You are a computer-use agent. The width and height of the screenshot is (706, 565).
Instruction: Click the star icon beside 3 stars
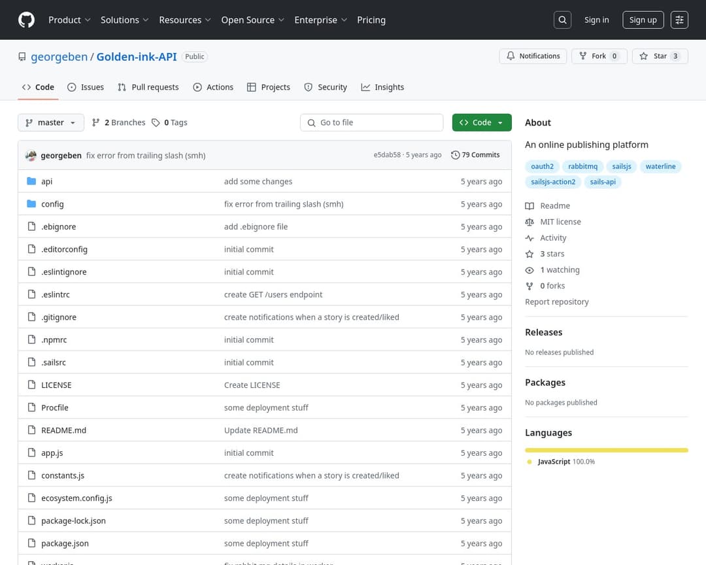point(529,254)
